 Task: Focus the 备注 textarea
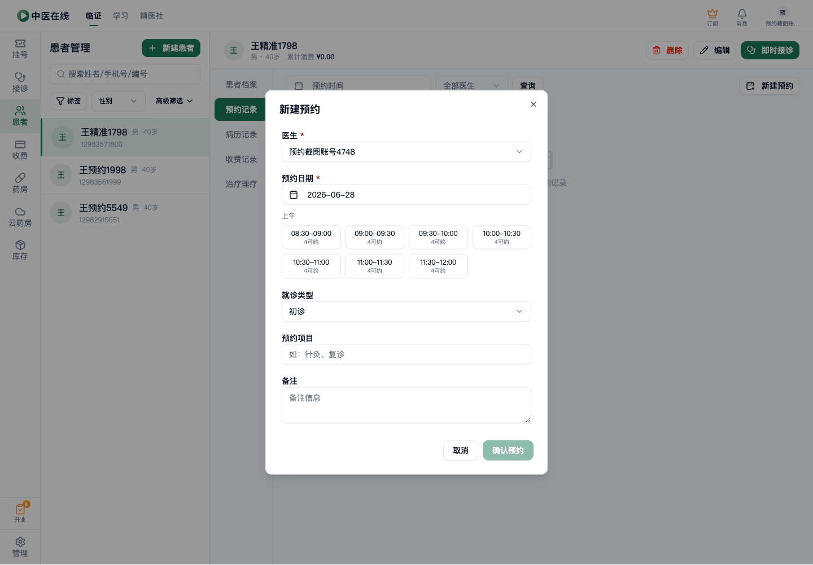click(406, 405)
